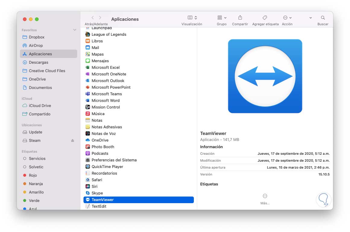
Task: Select the Microsoft Outlook icon
Action: pyautogui.click(x=88, y=81)
